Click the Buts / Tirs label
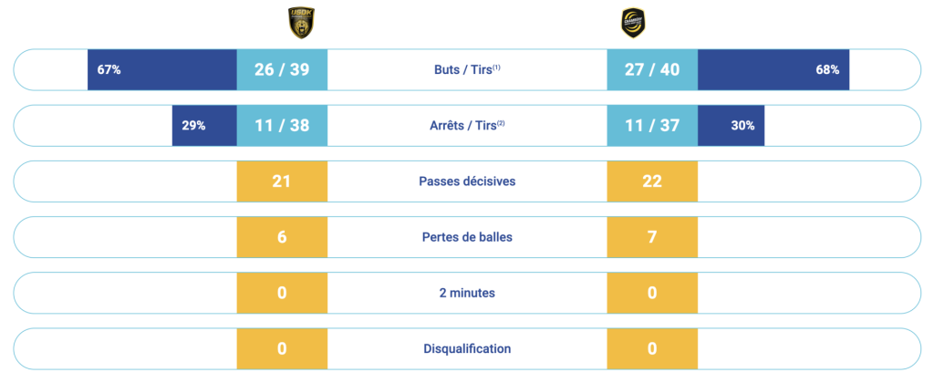The width and height of the screenshot is (934, 383). click(467, 69)
